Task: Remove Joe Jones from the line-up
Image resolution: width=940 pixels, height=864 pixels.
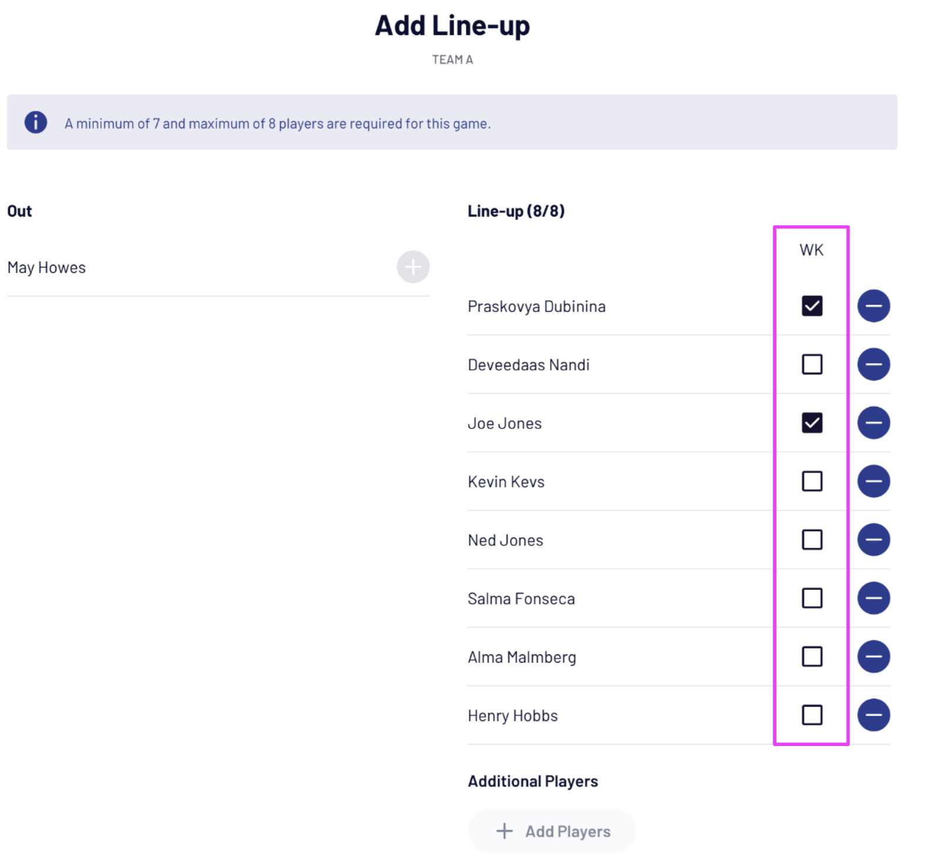Action: coord(873,423)
